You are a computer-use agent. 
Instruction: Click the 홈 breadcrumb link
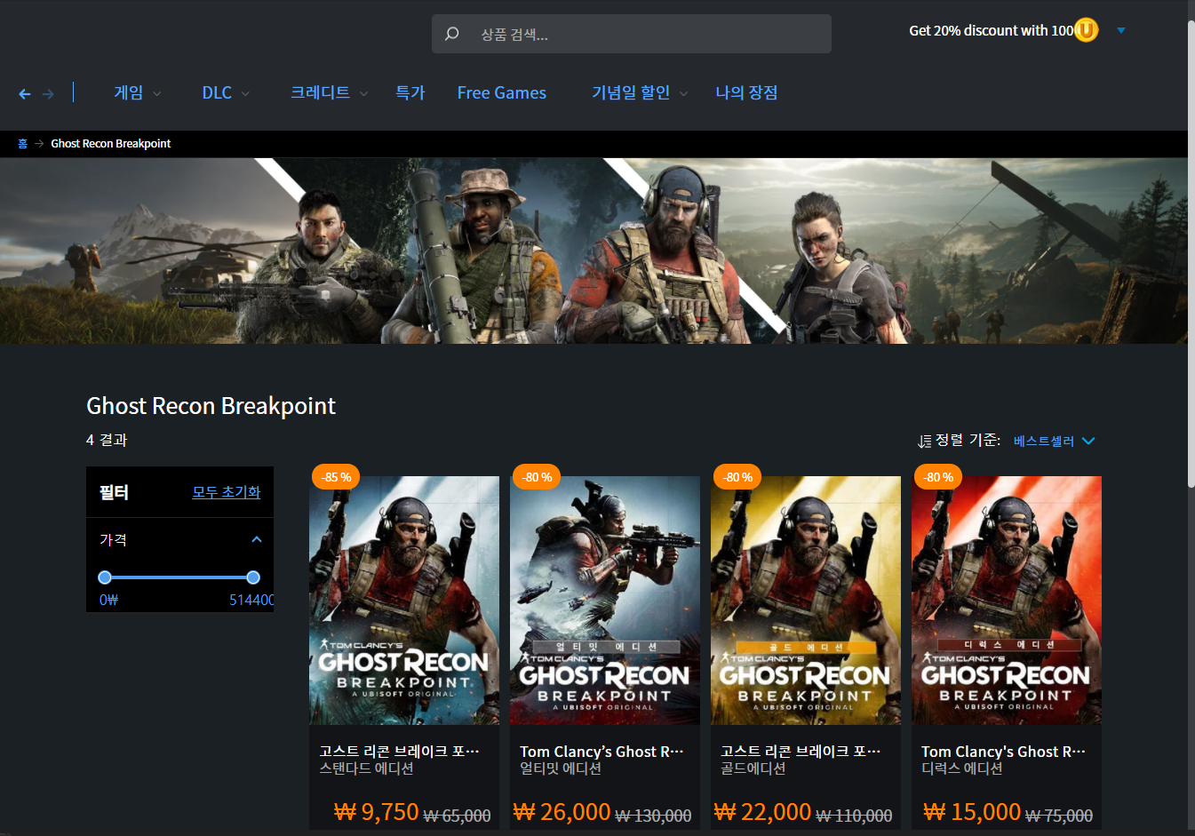[x=22, y=143]
